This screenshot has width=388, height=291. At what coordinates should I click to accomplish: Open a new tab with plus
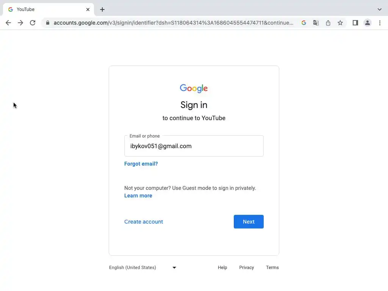coord(102,9)
